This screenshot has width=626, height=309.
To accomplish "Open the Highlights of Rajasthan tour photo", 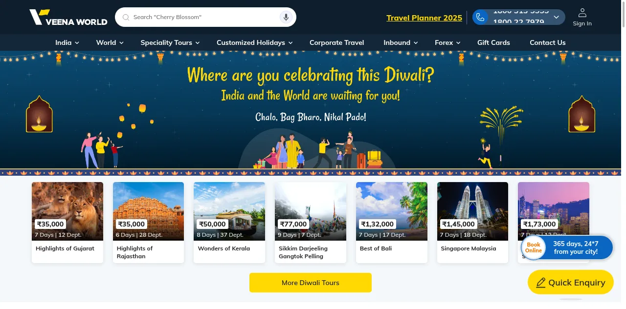I will coord(148,211).
